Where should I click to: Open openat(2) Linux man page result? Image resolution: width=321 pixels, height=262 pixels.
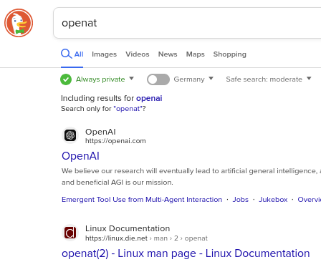[186, 253]
